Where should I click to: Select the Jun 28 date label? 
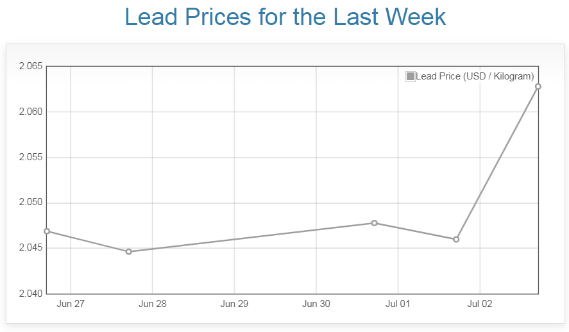click(152, 304)
